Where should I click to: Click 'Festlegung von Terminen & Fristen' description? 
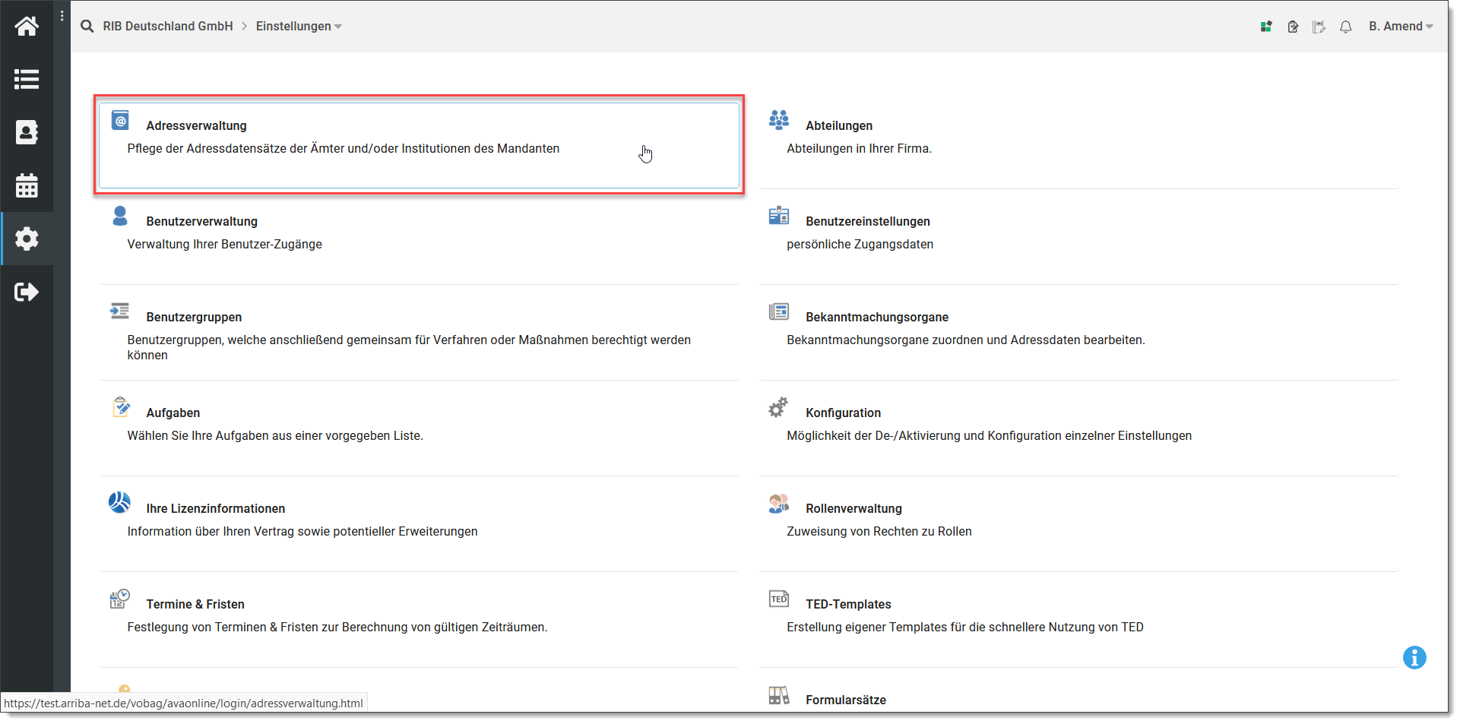tap(337, 627)
